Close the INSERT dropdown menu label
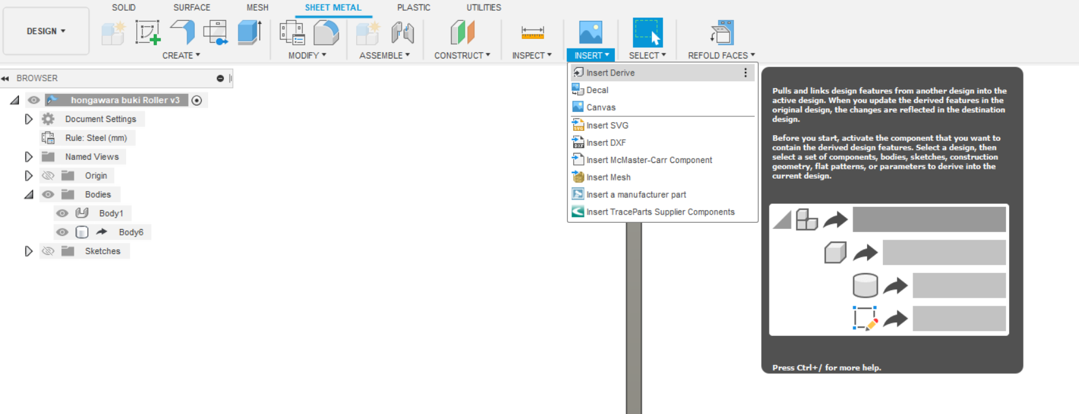1079x414 pixels. [591, 55]
